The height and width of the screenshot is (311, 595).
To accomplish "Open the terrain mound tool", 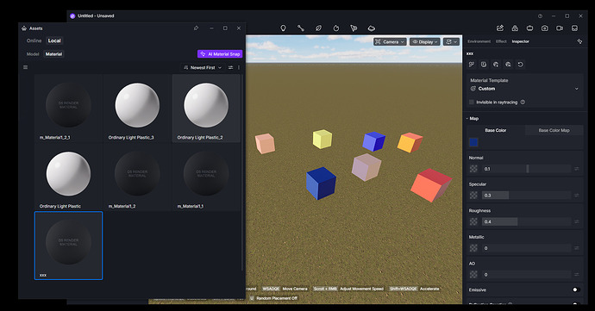I will 372,28.
